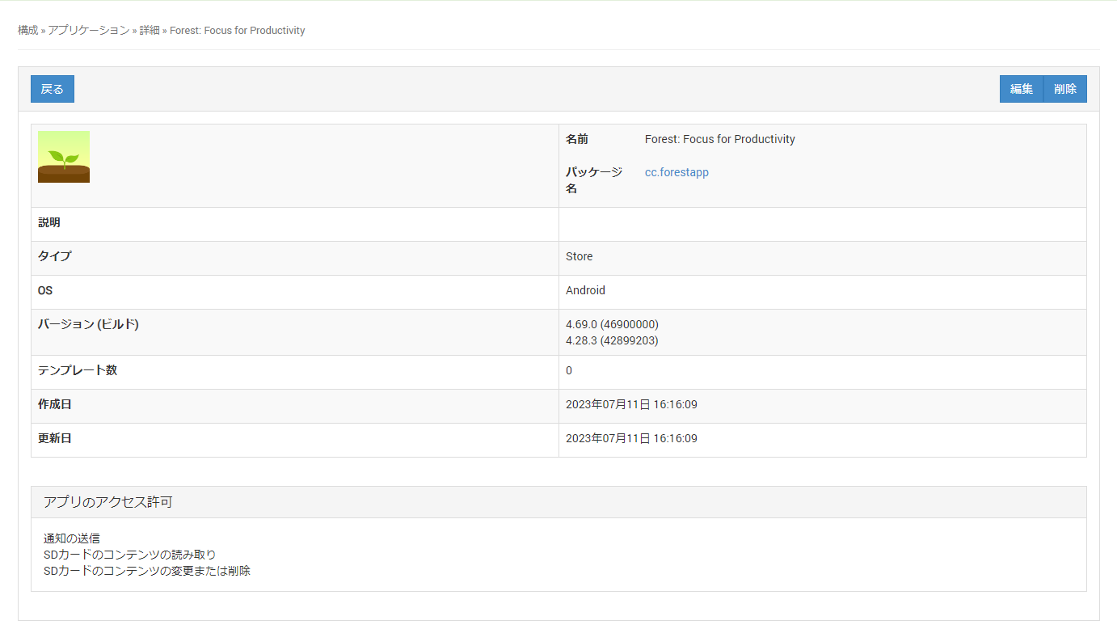This screenshot has width=1117, height=629.
Task: Click the 作成日 row timestamp
Action: (x=631, y=404)
